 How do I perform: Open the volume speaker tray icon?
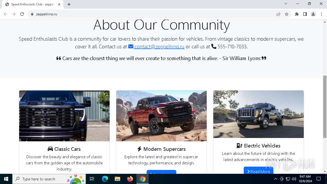coord(294,179)
